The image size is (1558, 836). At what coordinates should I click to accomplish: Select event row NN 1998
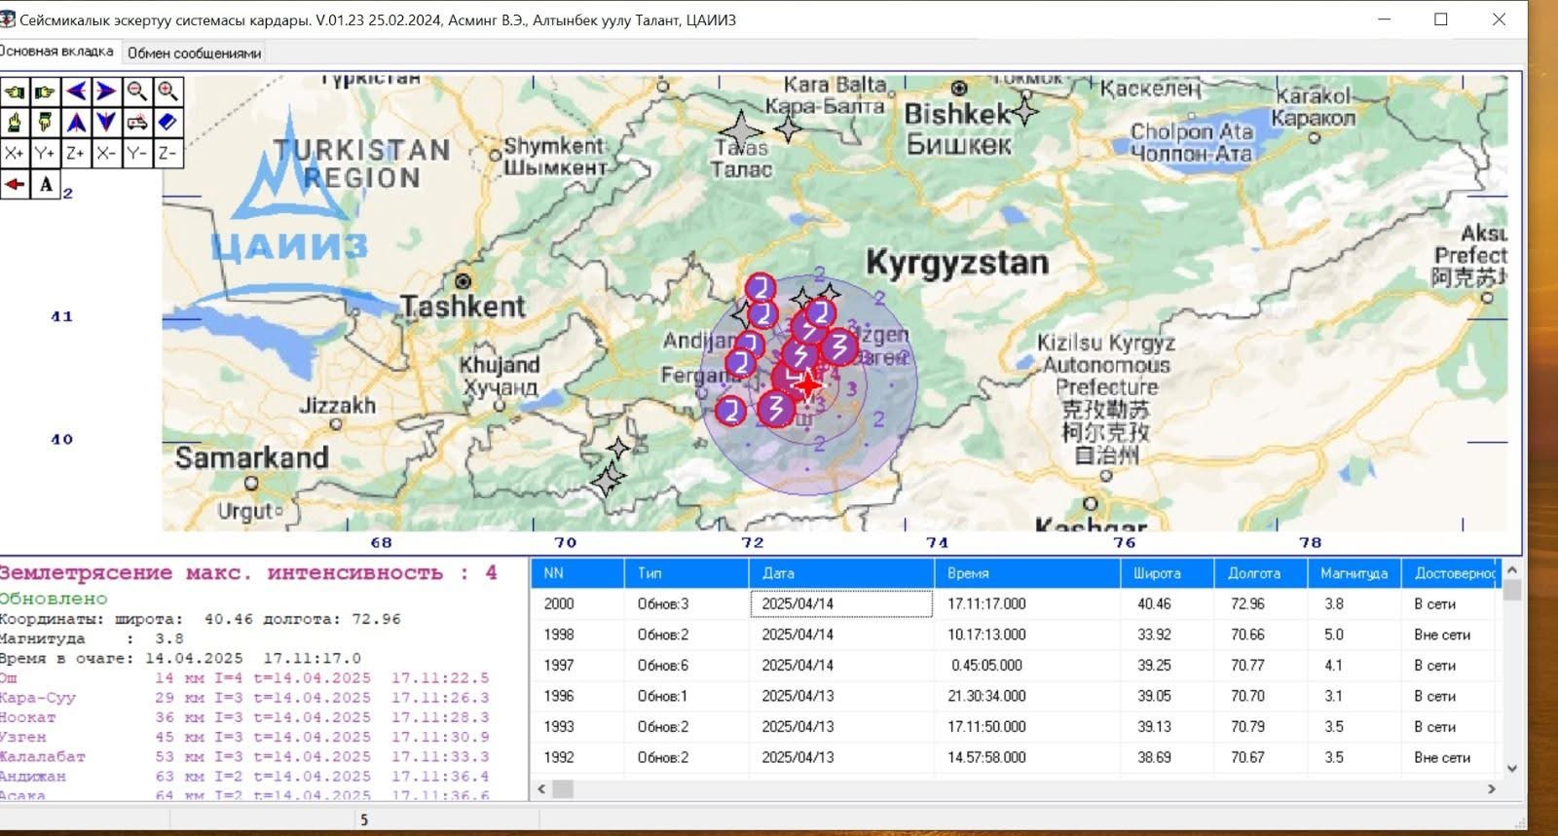(559, 635)
